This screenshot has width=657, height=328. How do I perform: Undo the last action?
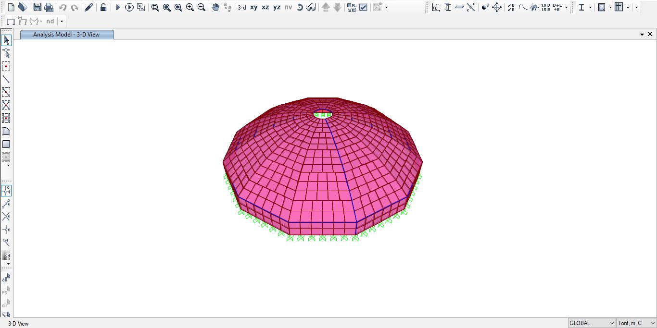click(x=63, y=7)
